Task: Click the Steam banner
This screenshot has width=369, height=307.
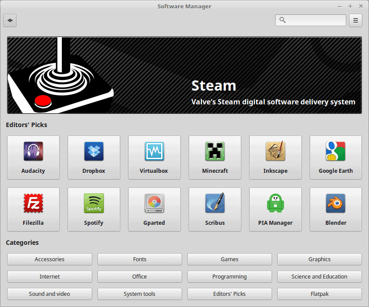Action: [184, 75]
